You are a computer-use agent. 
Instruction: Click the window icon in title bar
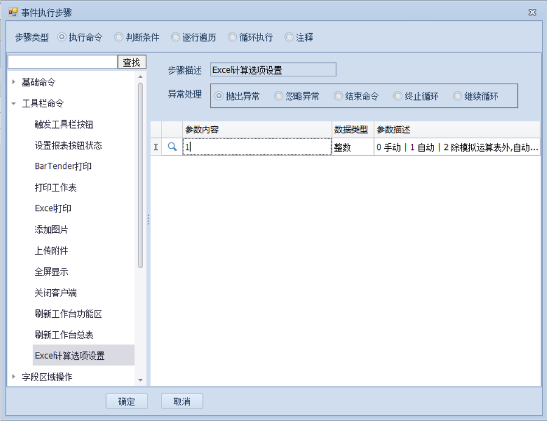click(x=13, y=12)
